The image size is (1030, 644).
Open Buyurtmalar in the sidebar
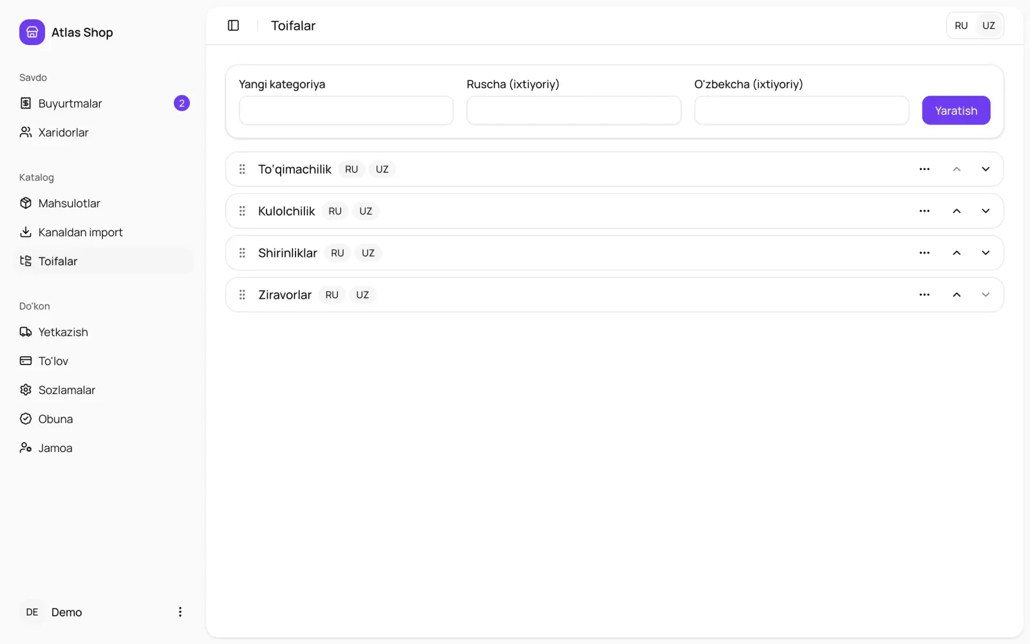[x=103, y=104]
